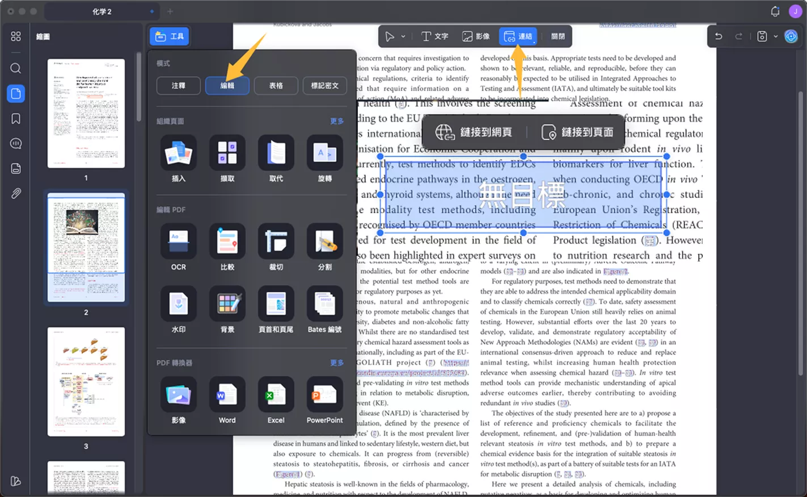
Task: Select the 文字 tab in edit toolbar
Action: pyautogui.click(x=435, y=36)
